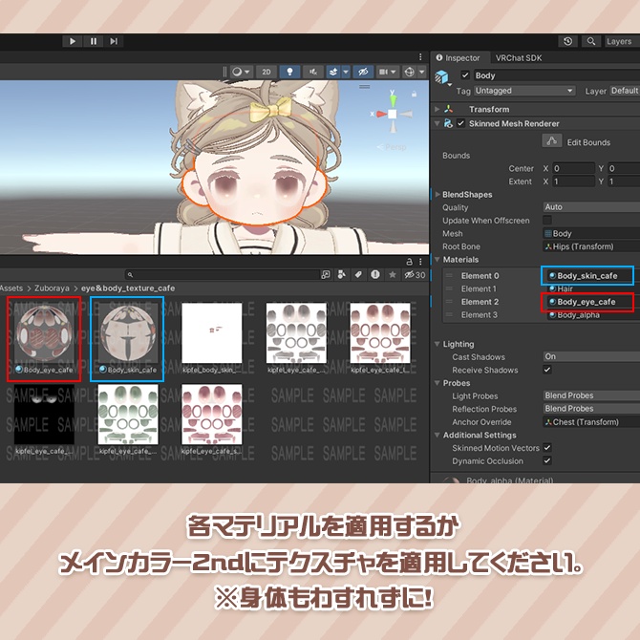Viewport: 640px width, 640px height.
Task: Toggle hidden packages count icon showing 30
Action: (415, 275)
